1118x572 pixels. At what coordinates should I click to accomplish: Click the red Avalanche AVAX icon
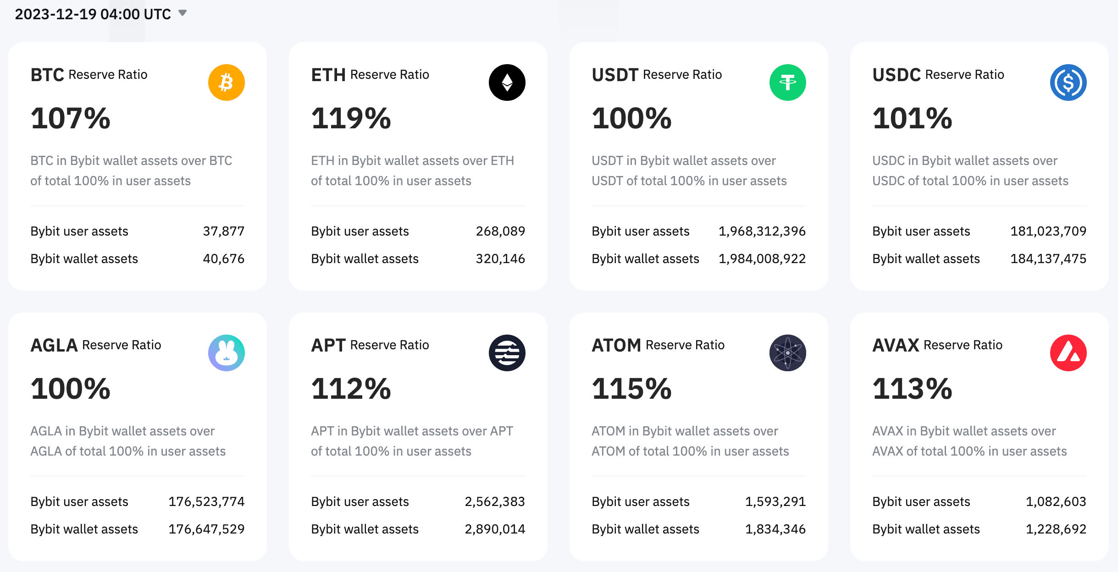coord(1068,353)
